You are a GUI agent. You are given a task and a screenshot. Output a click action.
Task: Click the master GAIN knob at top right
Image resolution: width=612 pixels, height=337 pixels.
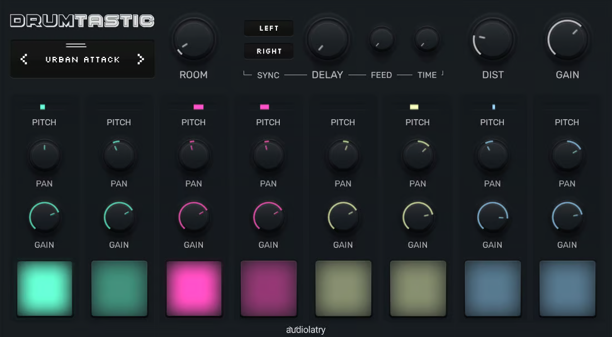567,39
